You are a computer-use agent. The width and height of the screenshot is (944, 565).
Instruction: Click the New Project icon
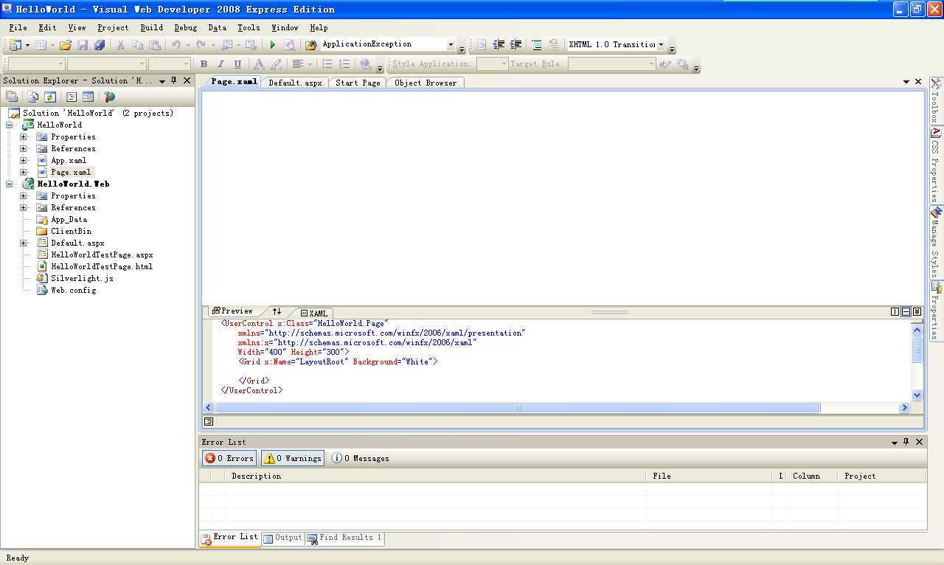click(x=15, y=45)
